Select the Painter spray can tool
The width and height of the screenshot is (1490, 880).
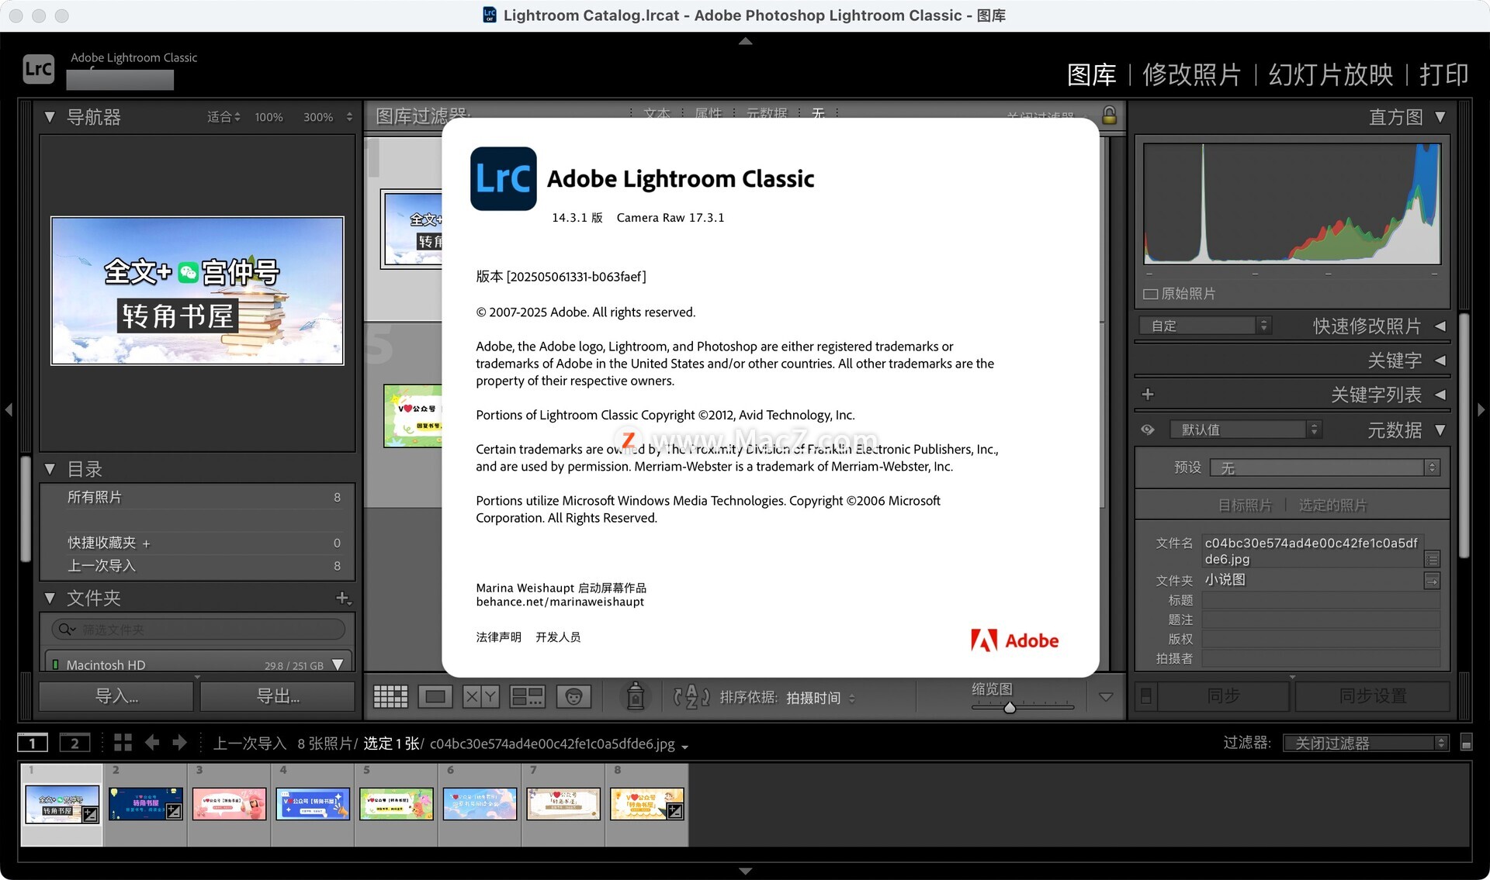(x=636, y=695)
